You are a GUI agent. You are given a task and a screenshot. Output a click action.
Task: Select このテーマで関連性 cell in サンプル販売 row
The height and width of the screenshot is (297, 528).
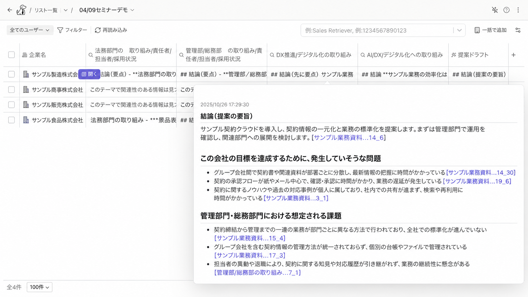click(131, 105)
